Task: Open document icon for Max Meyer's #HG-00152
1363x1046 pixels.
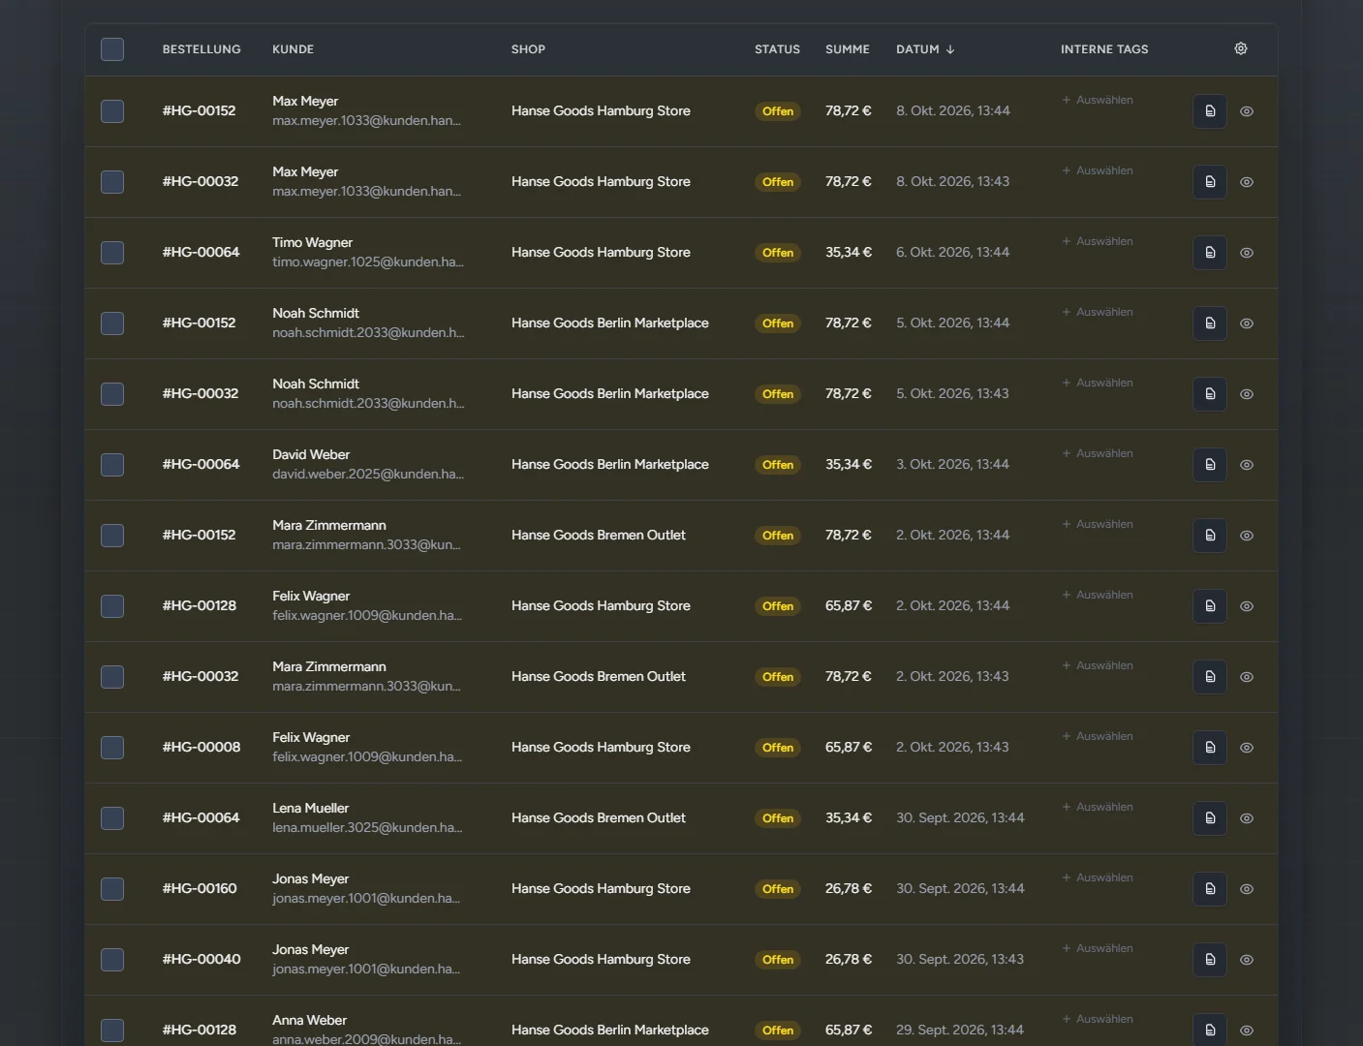Action: coord(1210,111)
